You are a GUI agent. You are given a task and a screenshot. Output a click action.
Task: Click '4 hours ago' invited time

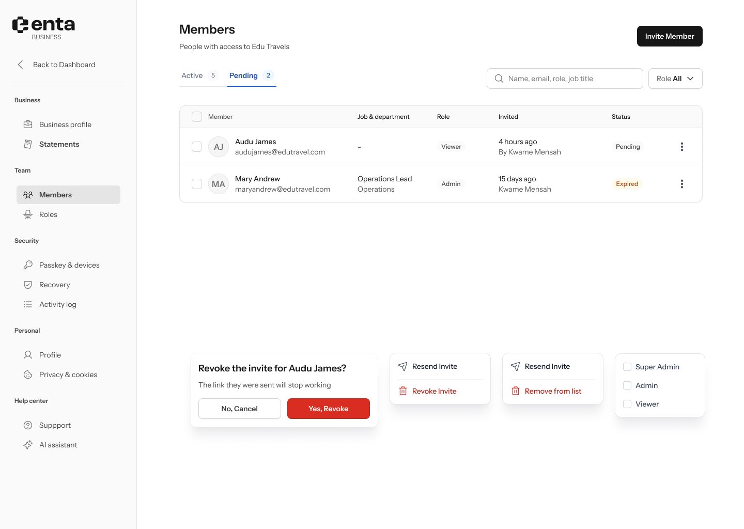point(518,142)
